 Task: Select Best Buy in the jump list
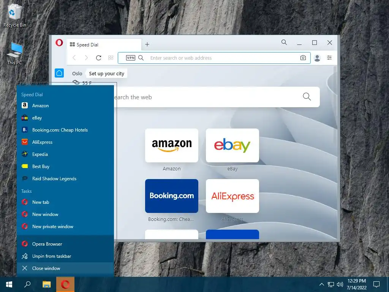pyautogui.click(x=65, y=167)
